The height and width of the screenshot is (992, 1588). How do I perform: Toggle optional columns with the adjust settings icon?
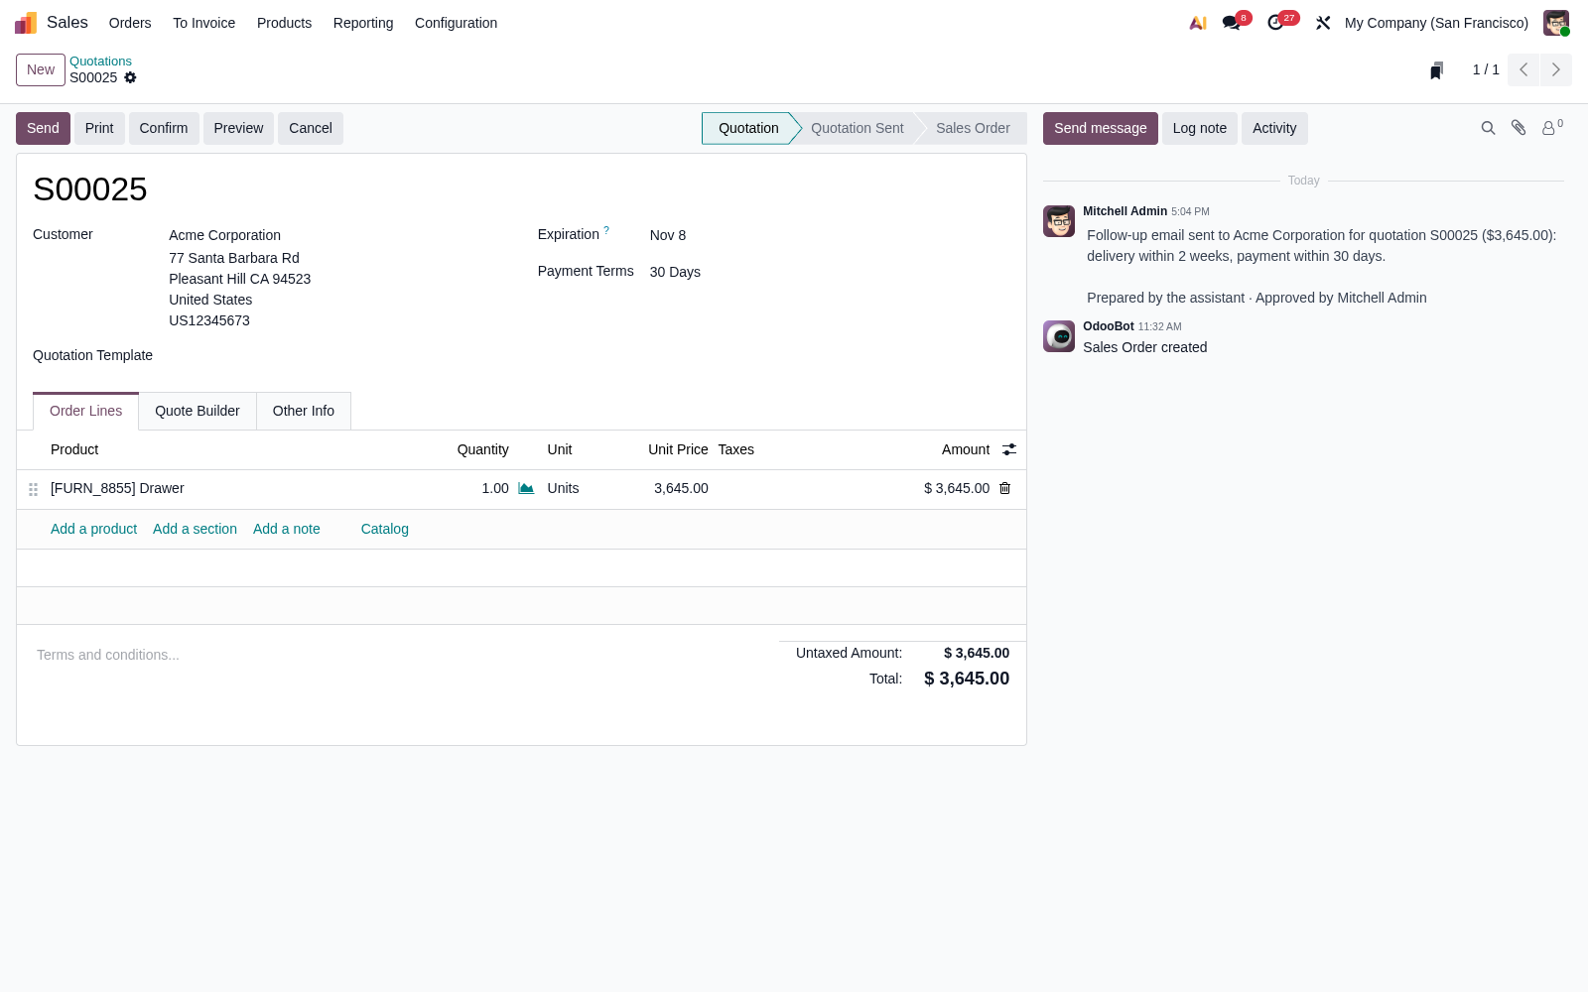[x=1009, y=449]
